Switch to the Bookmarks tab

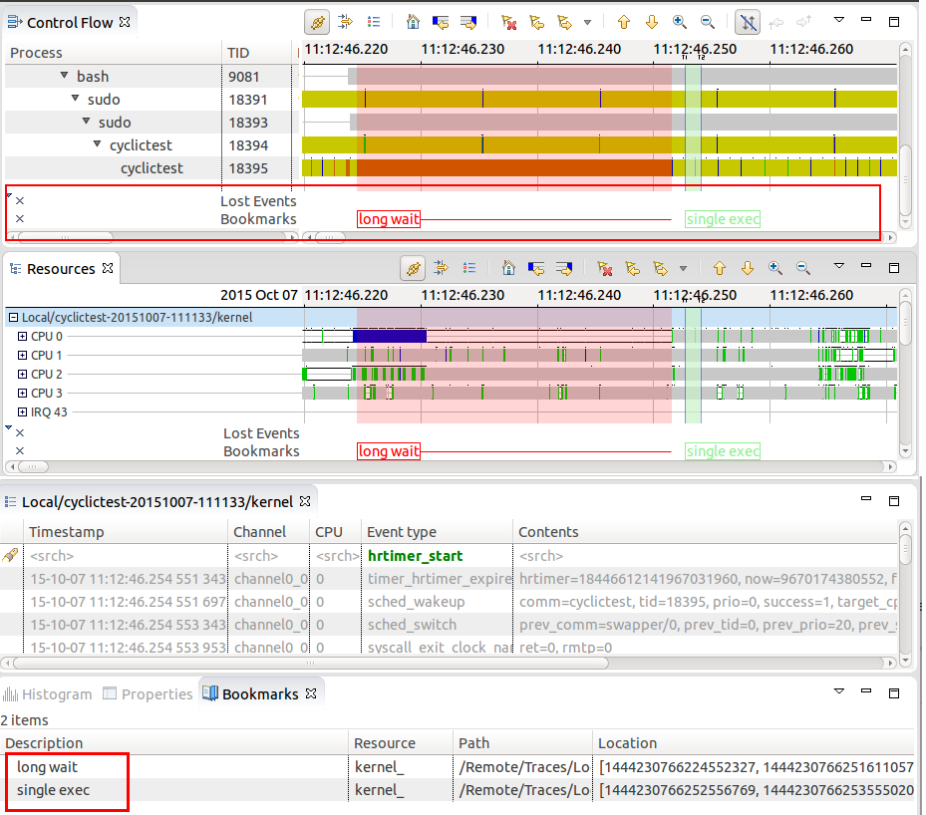coord(261,693)
